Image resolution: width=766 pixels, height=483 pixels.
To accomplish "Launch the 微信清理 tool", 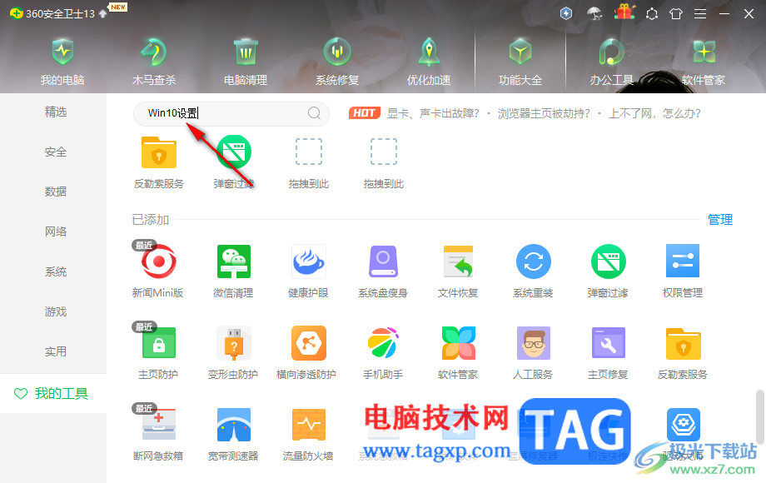I will pos(233,270).
